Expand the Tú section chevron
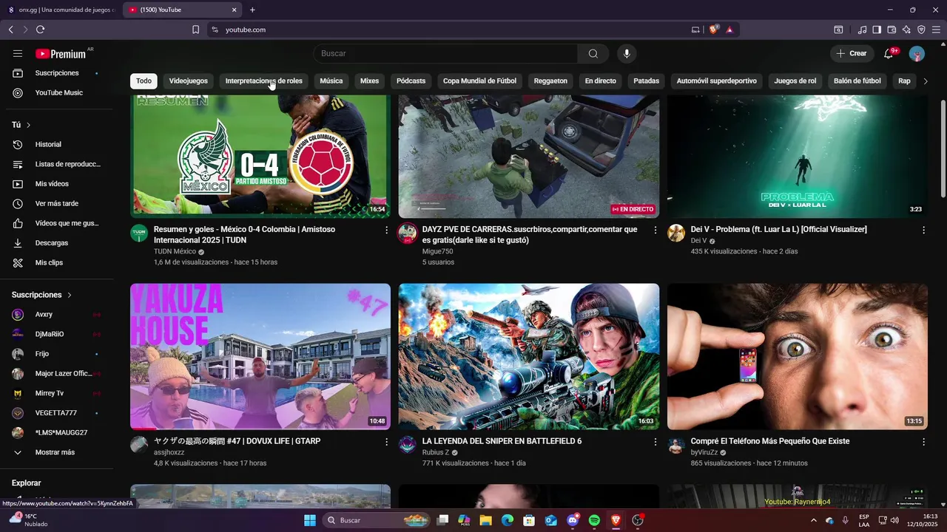Viewport: 947px width, 532px height. coord(29,125)
